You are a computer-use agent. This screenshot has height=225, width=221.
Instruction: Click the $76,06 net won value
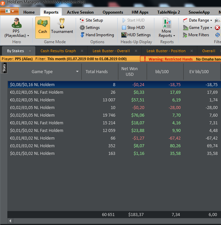click(x=138, y=115)
